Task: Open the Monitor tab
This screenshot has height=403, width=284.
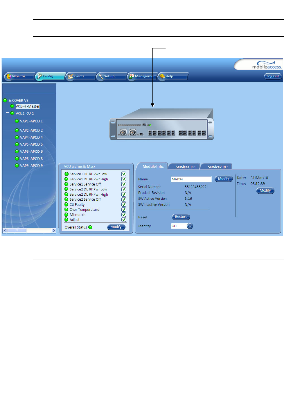Action: point(19,76)
